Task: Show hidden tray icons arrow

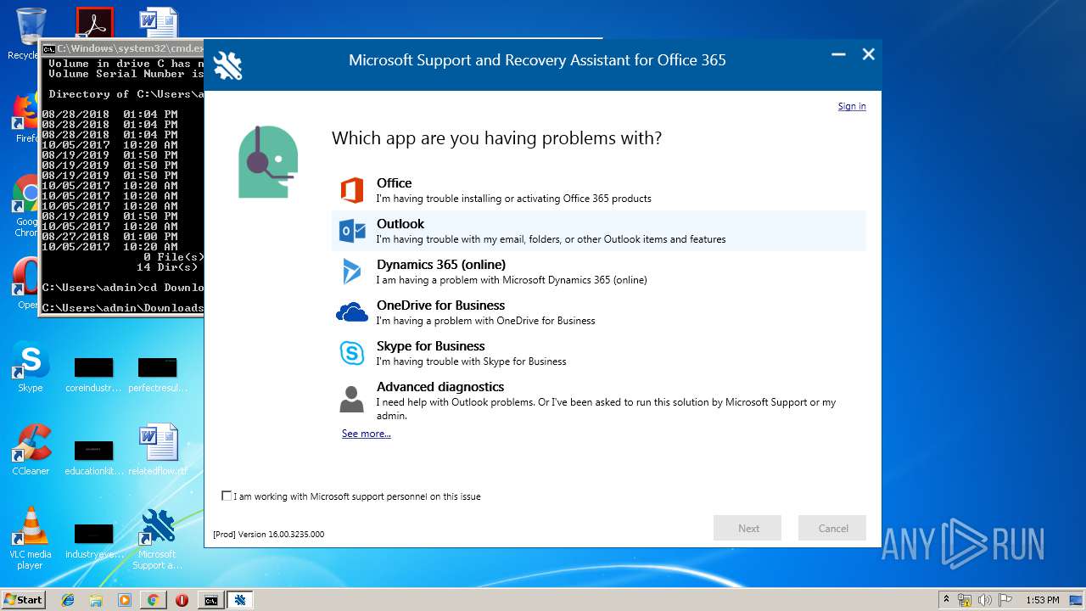Action: tap(946, 599)
